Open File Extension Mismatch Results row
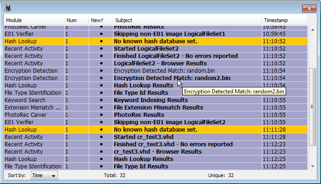Image resolution: width=321 pixels, height=184 pixels. pyautogui.click(x=158, y=108)
